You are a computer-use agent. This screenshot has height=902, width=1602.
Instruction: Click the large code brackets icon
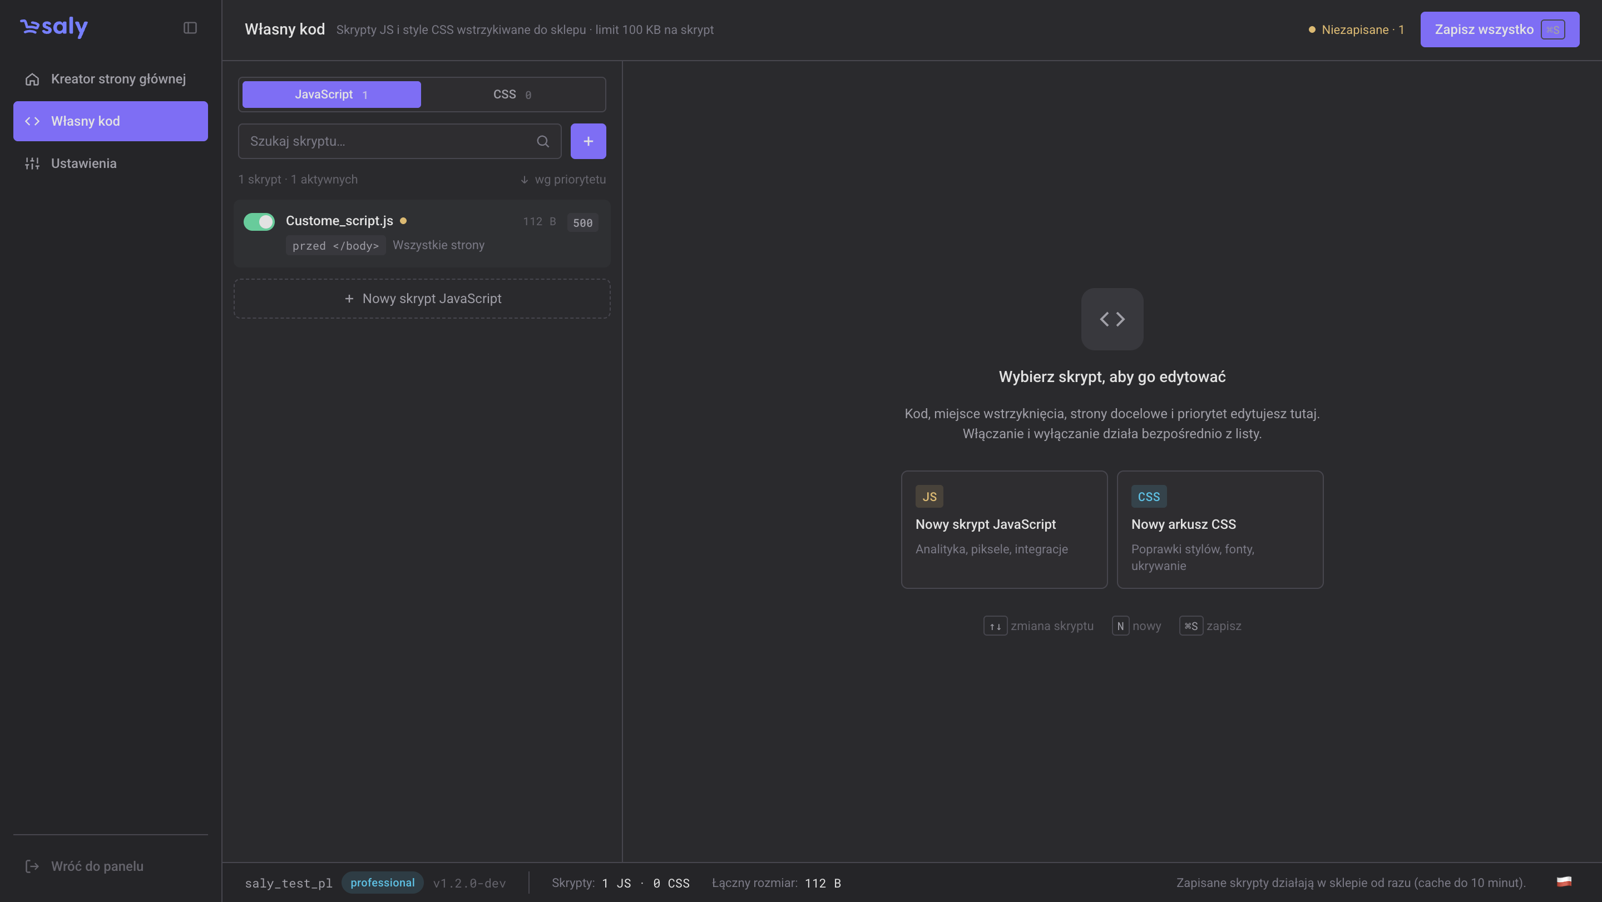tap(1112, 320)
